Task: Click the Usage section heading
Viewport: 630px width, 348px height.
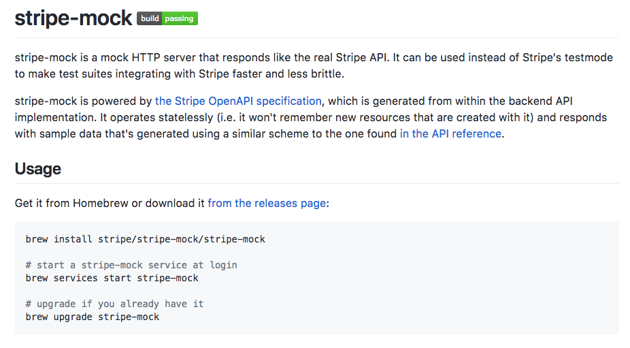Action: pos(38,168)
